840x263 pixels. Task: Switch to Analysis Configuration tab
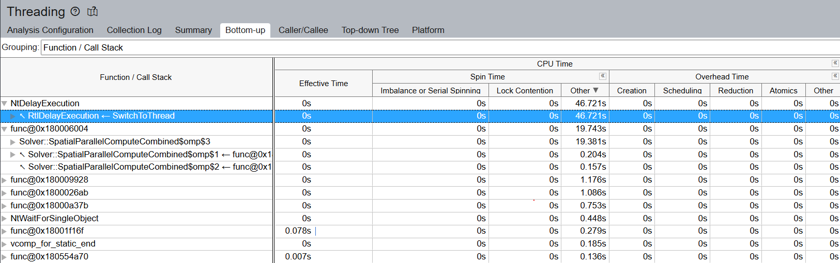pos(50,30)
